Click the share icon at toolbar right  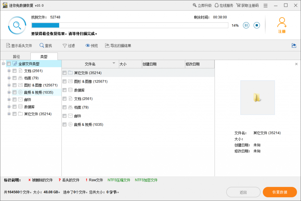coord(294,46)
